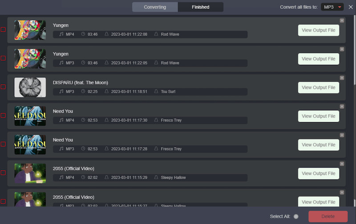
Task: Click the clock icon in Need You MP4 row
Action: pyautogui.click(x=83, y=120)
